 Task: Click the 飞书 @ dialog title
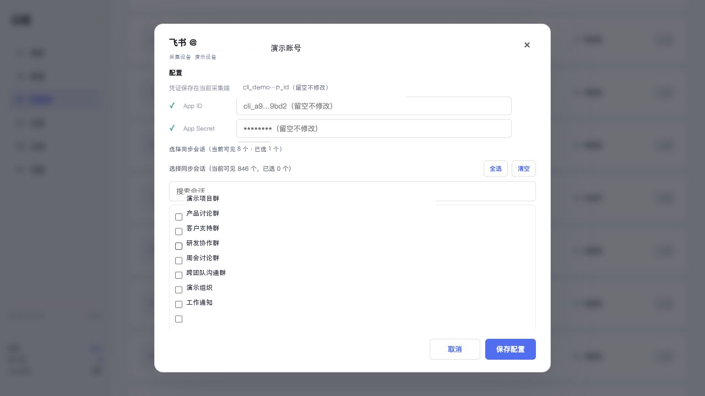tap(183, 42)
